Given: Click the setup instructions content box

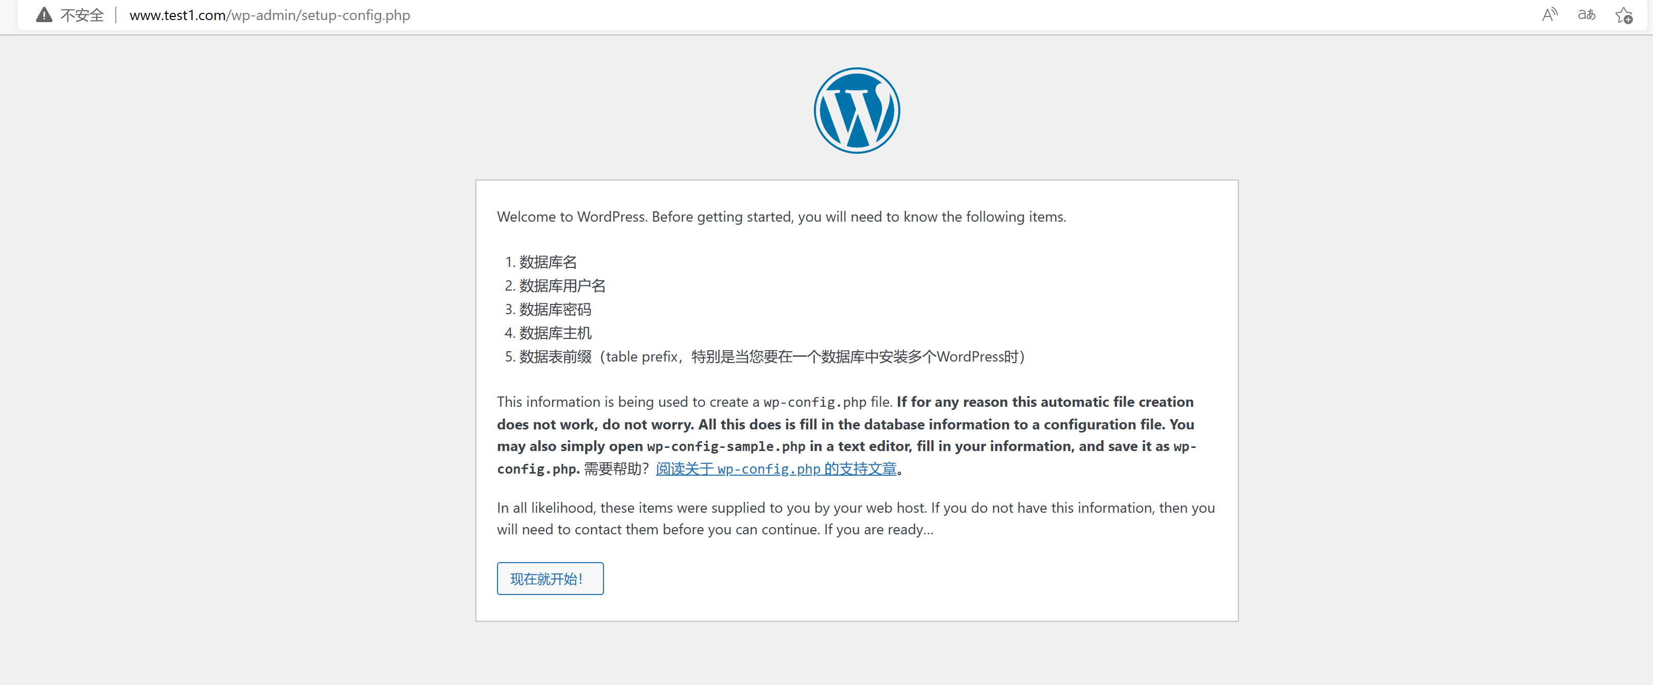Looking at the screenshot, I should pos(856,400).
